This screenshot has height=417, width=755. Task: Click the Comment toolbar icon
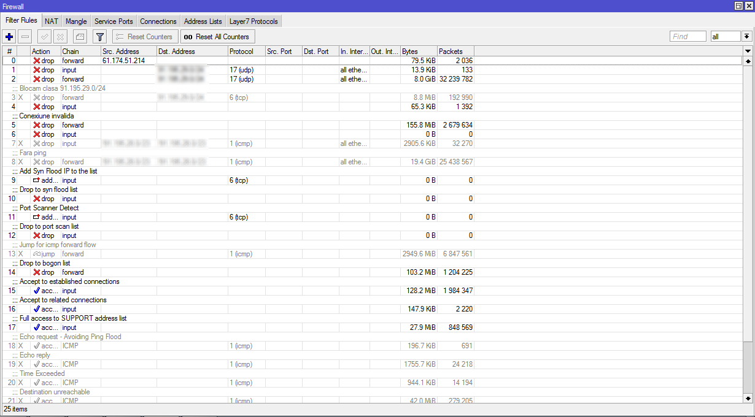coord(80,37)
